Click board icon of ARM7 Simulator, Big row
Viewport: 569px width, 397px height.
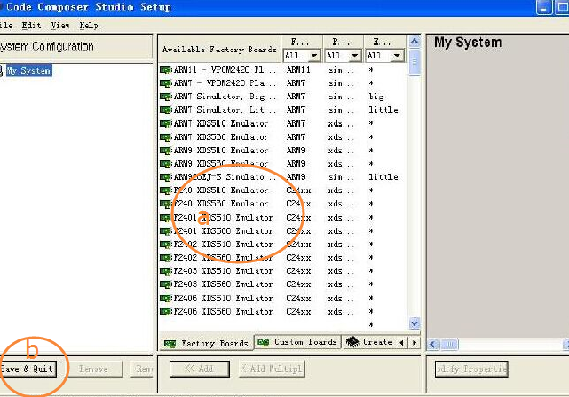(165, 97)
